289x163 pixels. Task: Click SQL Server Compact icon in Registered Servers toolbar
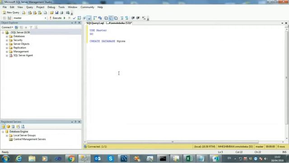coord(18,127)
